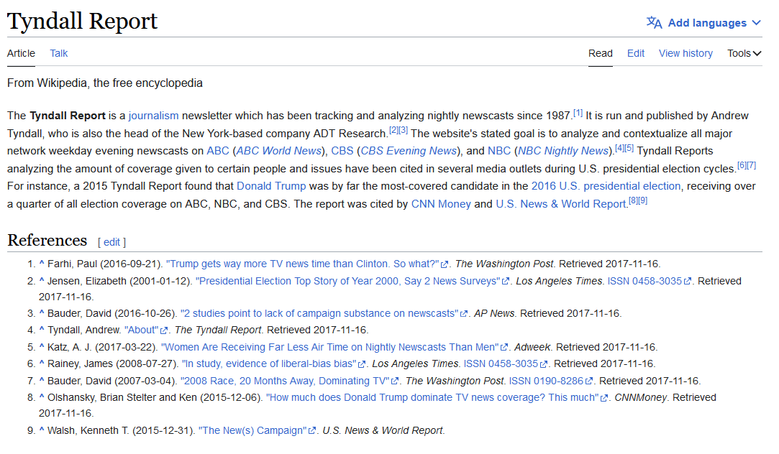This screenshot has height=454, width=779.
Task: Open "The New(s) Campaign" article
Action: point(253,431)
